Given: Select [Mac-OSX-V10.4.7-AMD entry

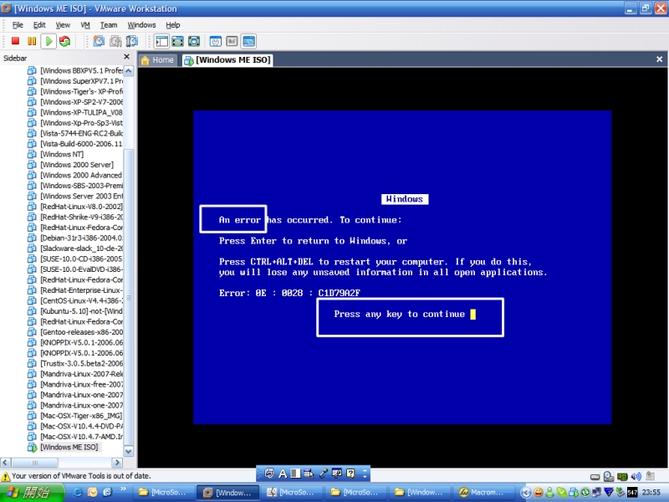Looking at the screenshot, I should pos(75,437).
